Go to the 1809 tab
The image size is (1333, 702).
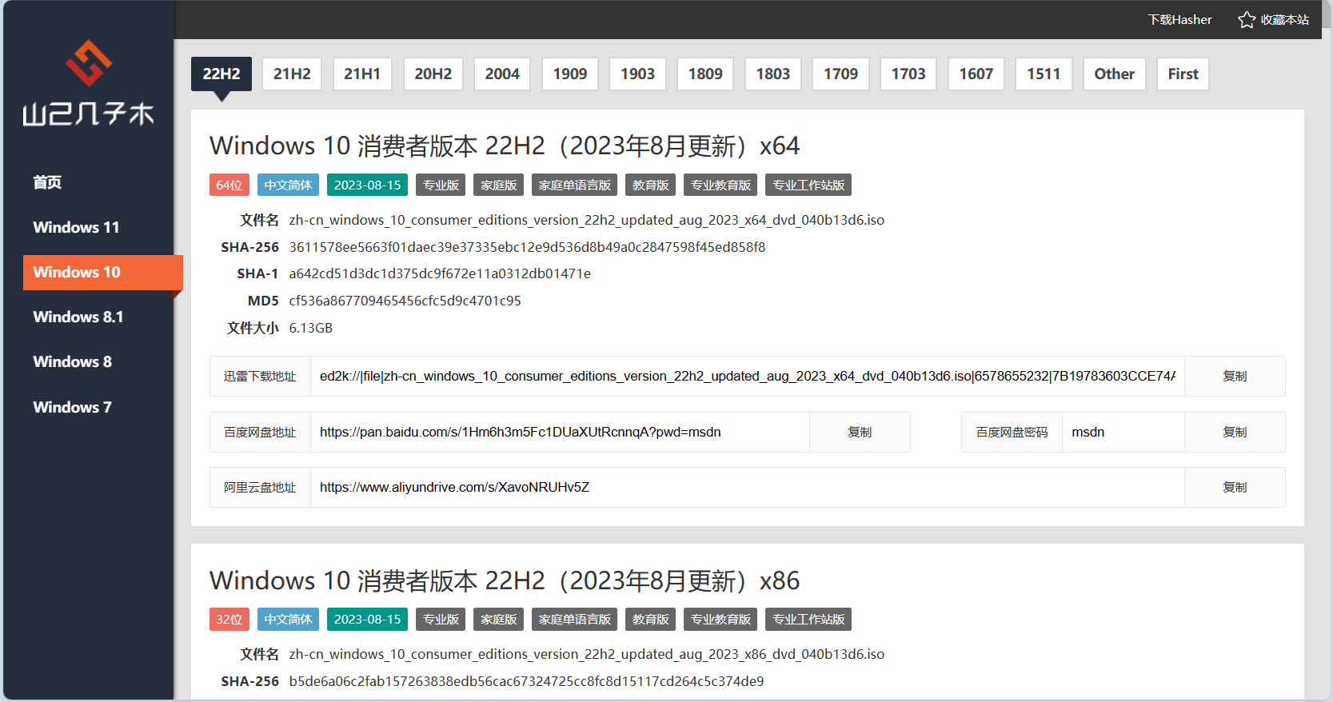click(x=705, y=74)
